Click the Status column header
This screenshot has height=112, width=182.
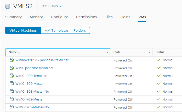pyautogui.click(x=160, y=52)
